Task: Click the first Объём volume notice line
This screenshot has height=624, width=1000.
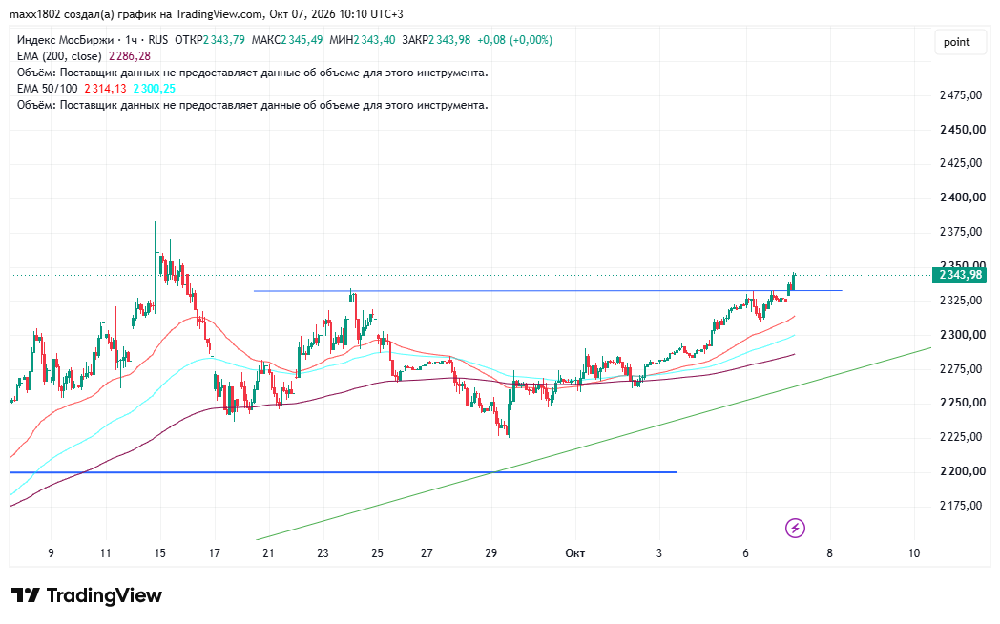Action: (x=253, y=73)
